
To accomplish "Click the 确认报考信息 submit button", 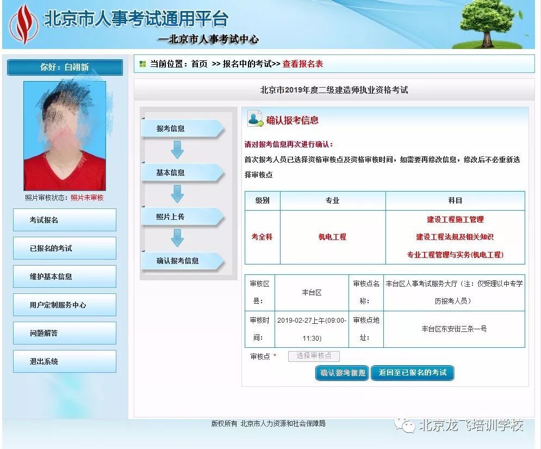I will coord(342,373).
